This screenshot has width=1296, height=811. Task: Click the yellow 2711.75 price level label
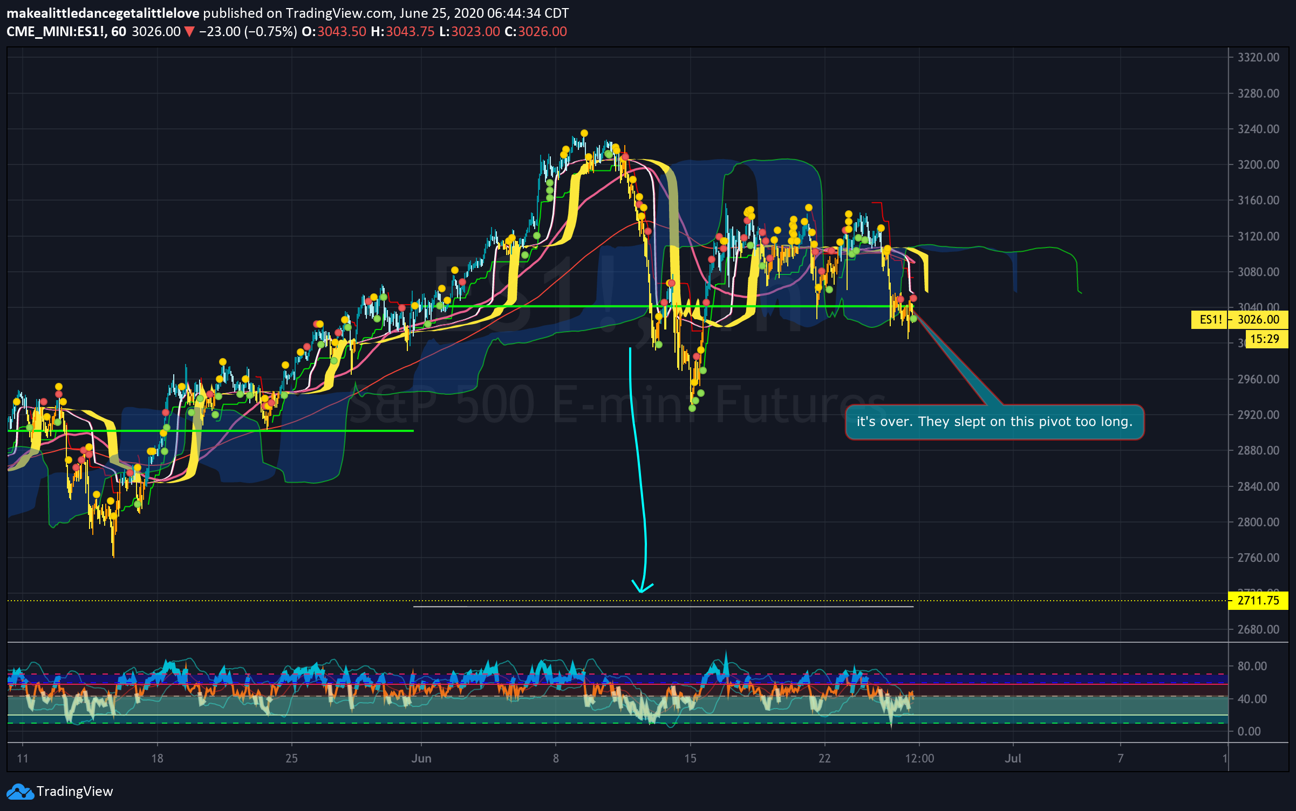coord(1258,600)
